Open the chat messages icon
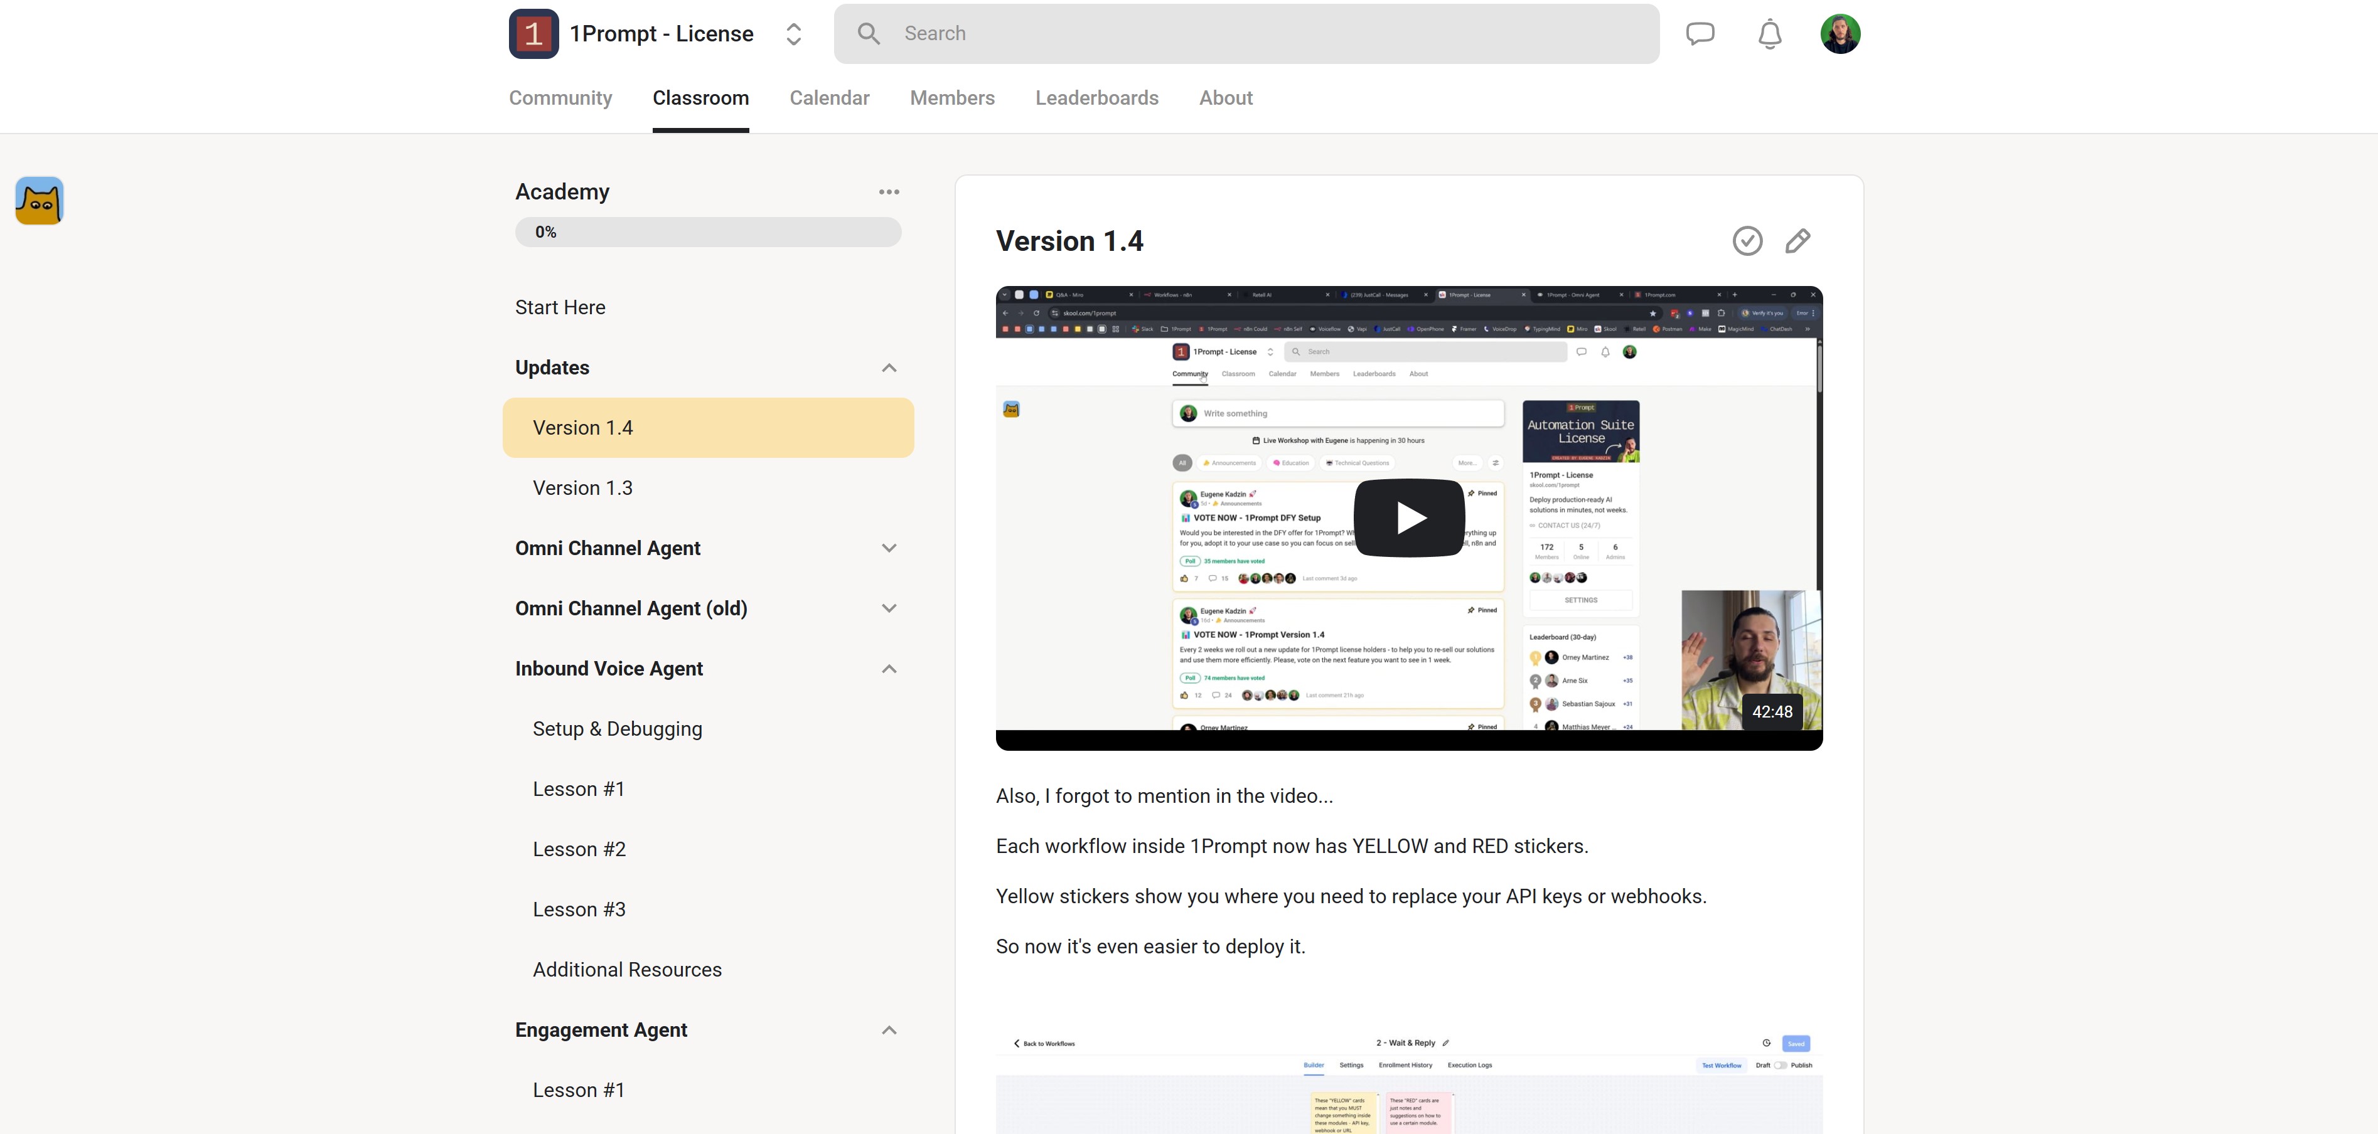Image resolution: width=2378 pixels, height=1134 pixels. pos(1700,34)
